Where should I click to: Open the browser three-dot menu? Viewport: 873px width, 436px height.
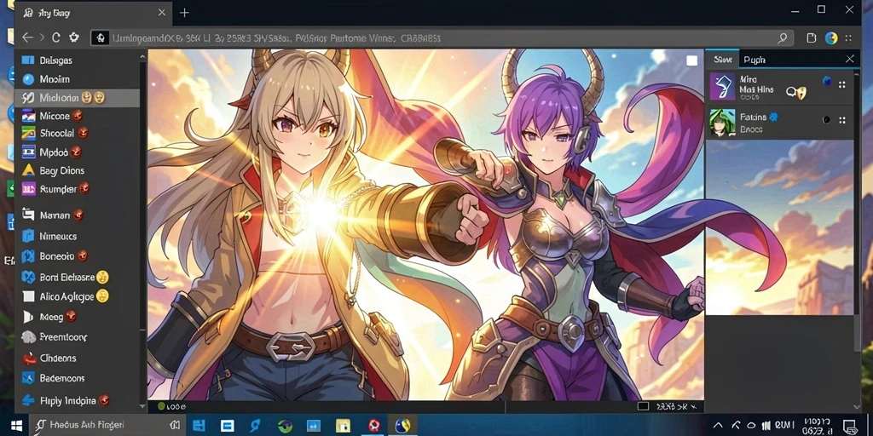(x=848, y=37)
